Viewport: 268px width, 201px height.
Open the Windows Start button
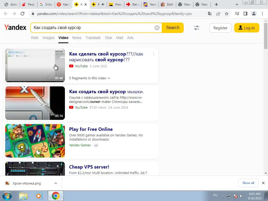pyautogui.click(x=7, y=196)
